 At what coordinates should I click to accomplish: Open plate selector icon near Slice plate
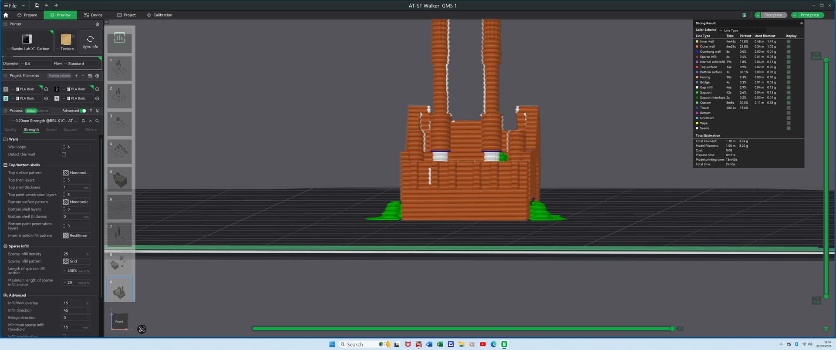744,15
